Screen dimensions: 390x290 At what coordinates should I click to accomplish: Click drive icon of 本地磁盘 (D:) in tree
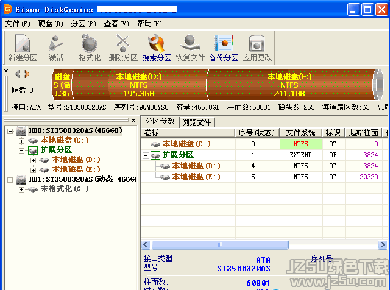point(44,160)
